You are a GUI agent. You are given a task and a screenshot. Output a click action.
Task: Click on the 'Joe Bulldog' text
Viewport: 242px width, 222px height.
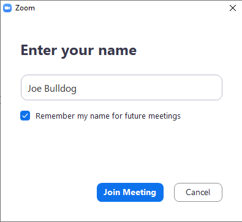(x=52, y=89)
